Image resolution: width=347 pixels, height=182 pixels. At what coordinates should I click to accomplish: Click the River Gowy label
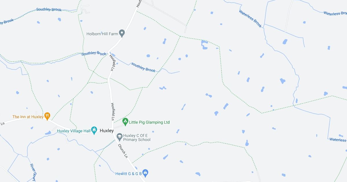pyautogui.click(x=32, y=172)
